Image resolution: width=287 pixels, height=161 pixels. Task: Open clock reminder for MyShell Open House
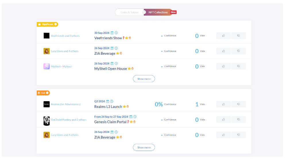point(116,63)
